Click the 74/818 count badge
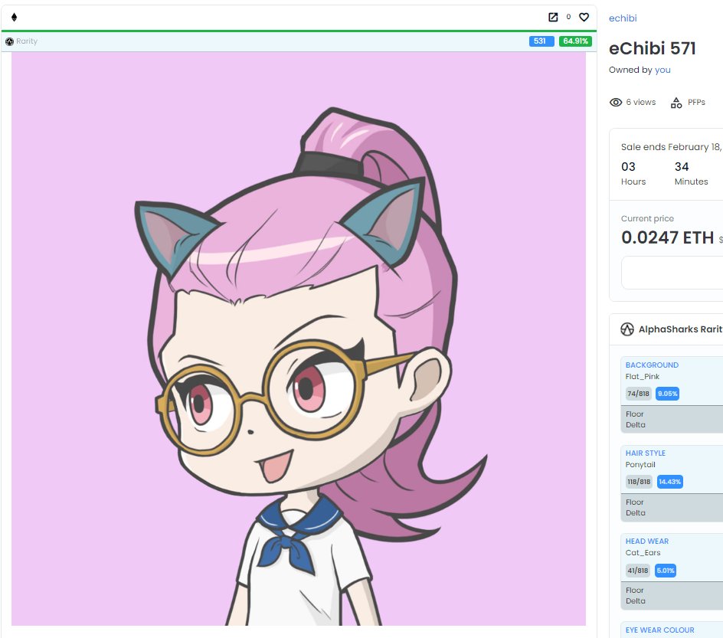The width and height of the screenshot is (723, 638). [x=638, y=393]
